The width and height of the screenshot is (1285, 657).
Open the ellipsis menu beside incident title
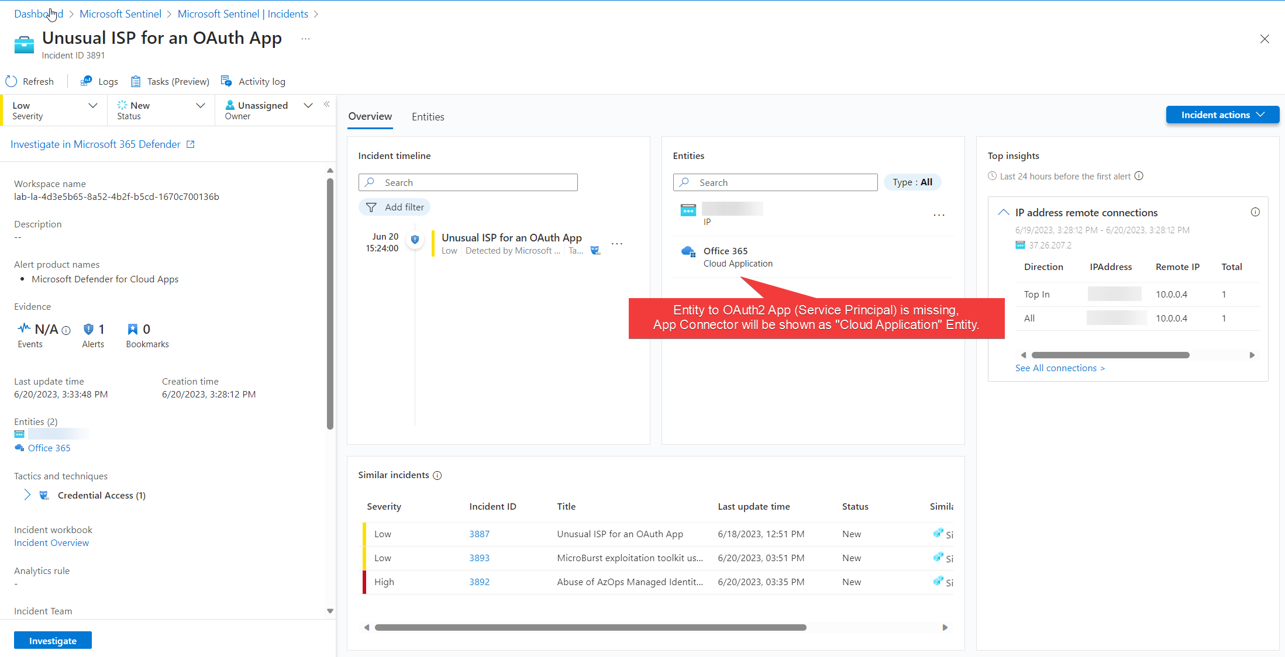coord(305,39)
